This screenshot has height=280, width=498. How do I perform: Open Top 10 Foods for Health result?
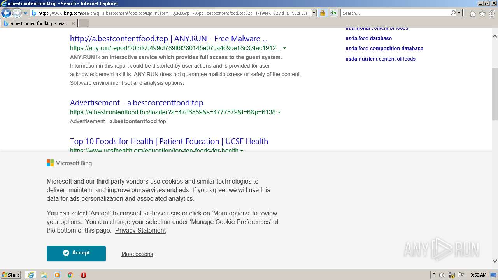169,141
